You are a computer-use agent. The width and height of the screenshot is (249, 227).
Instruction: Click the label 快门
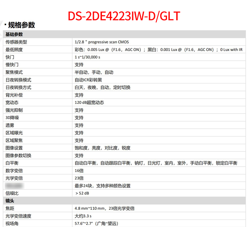click(10, 57)
